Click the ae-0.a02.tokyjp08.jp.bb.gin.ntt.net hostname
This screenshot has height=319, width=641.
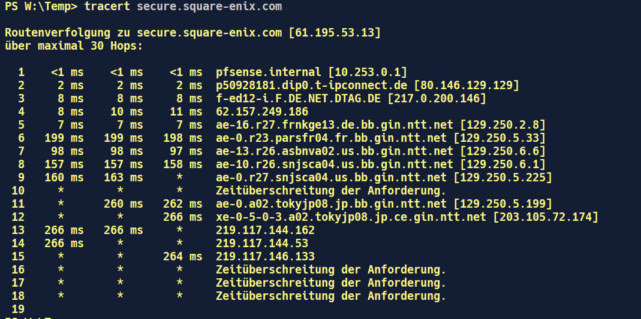point(331,203)
